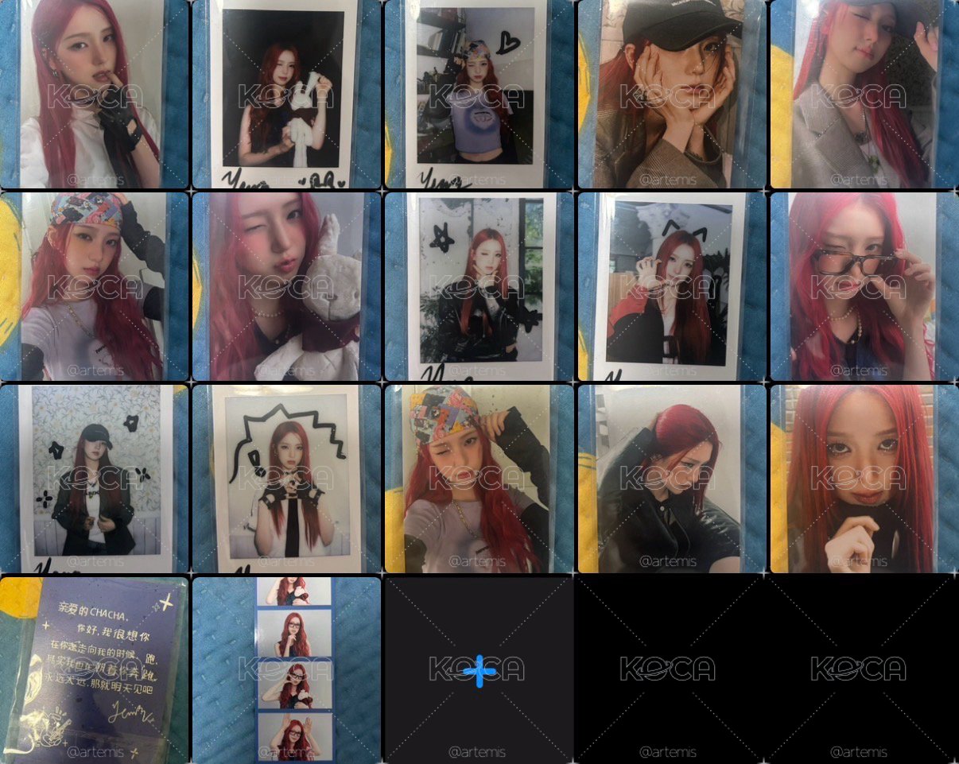
Task: Open the bandana photo with hand on head
Action: (x=479, y=479)
